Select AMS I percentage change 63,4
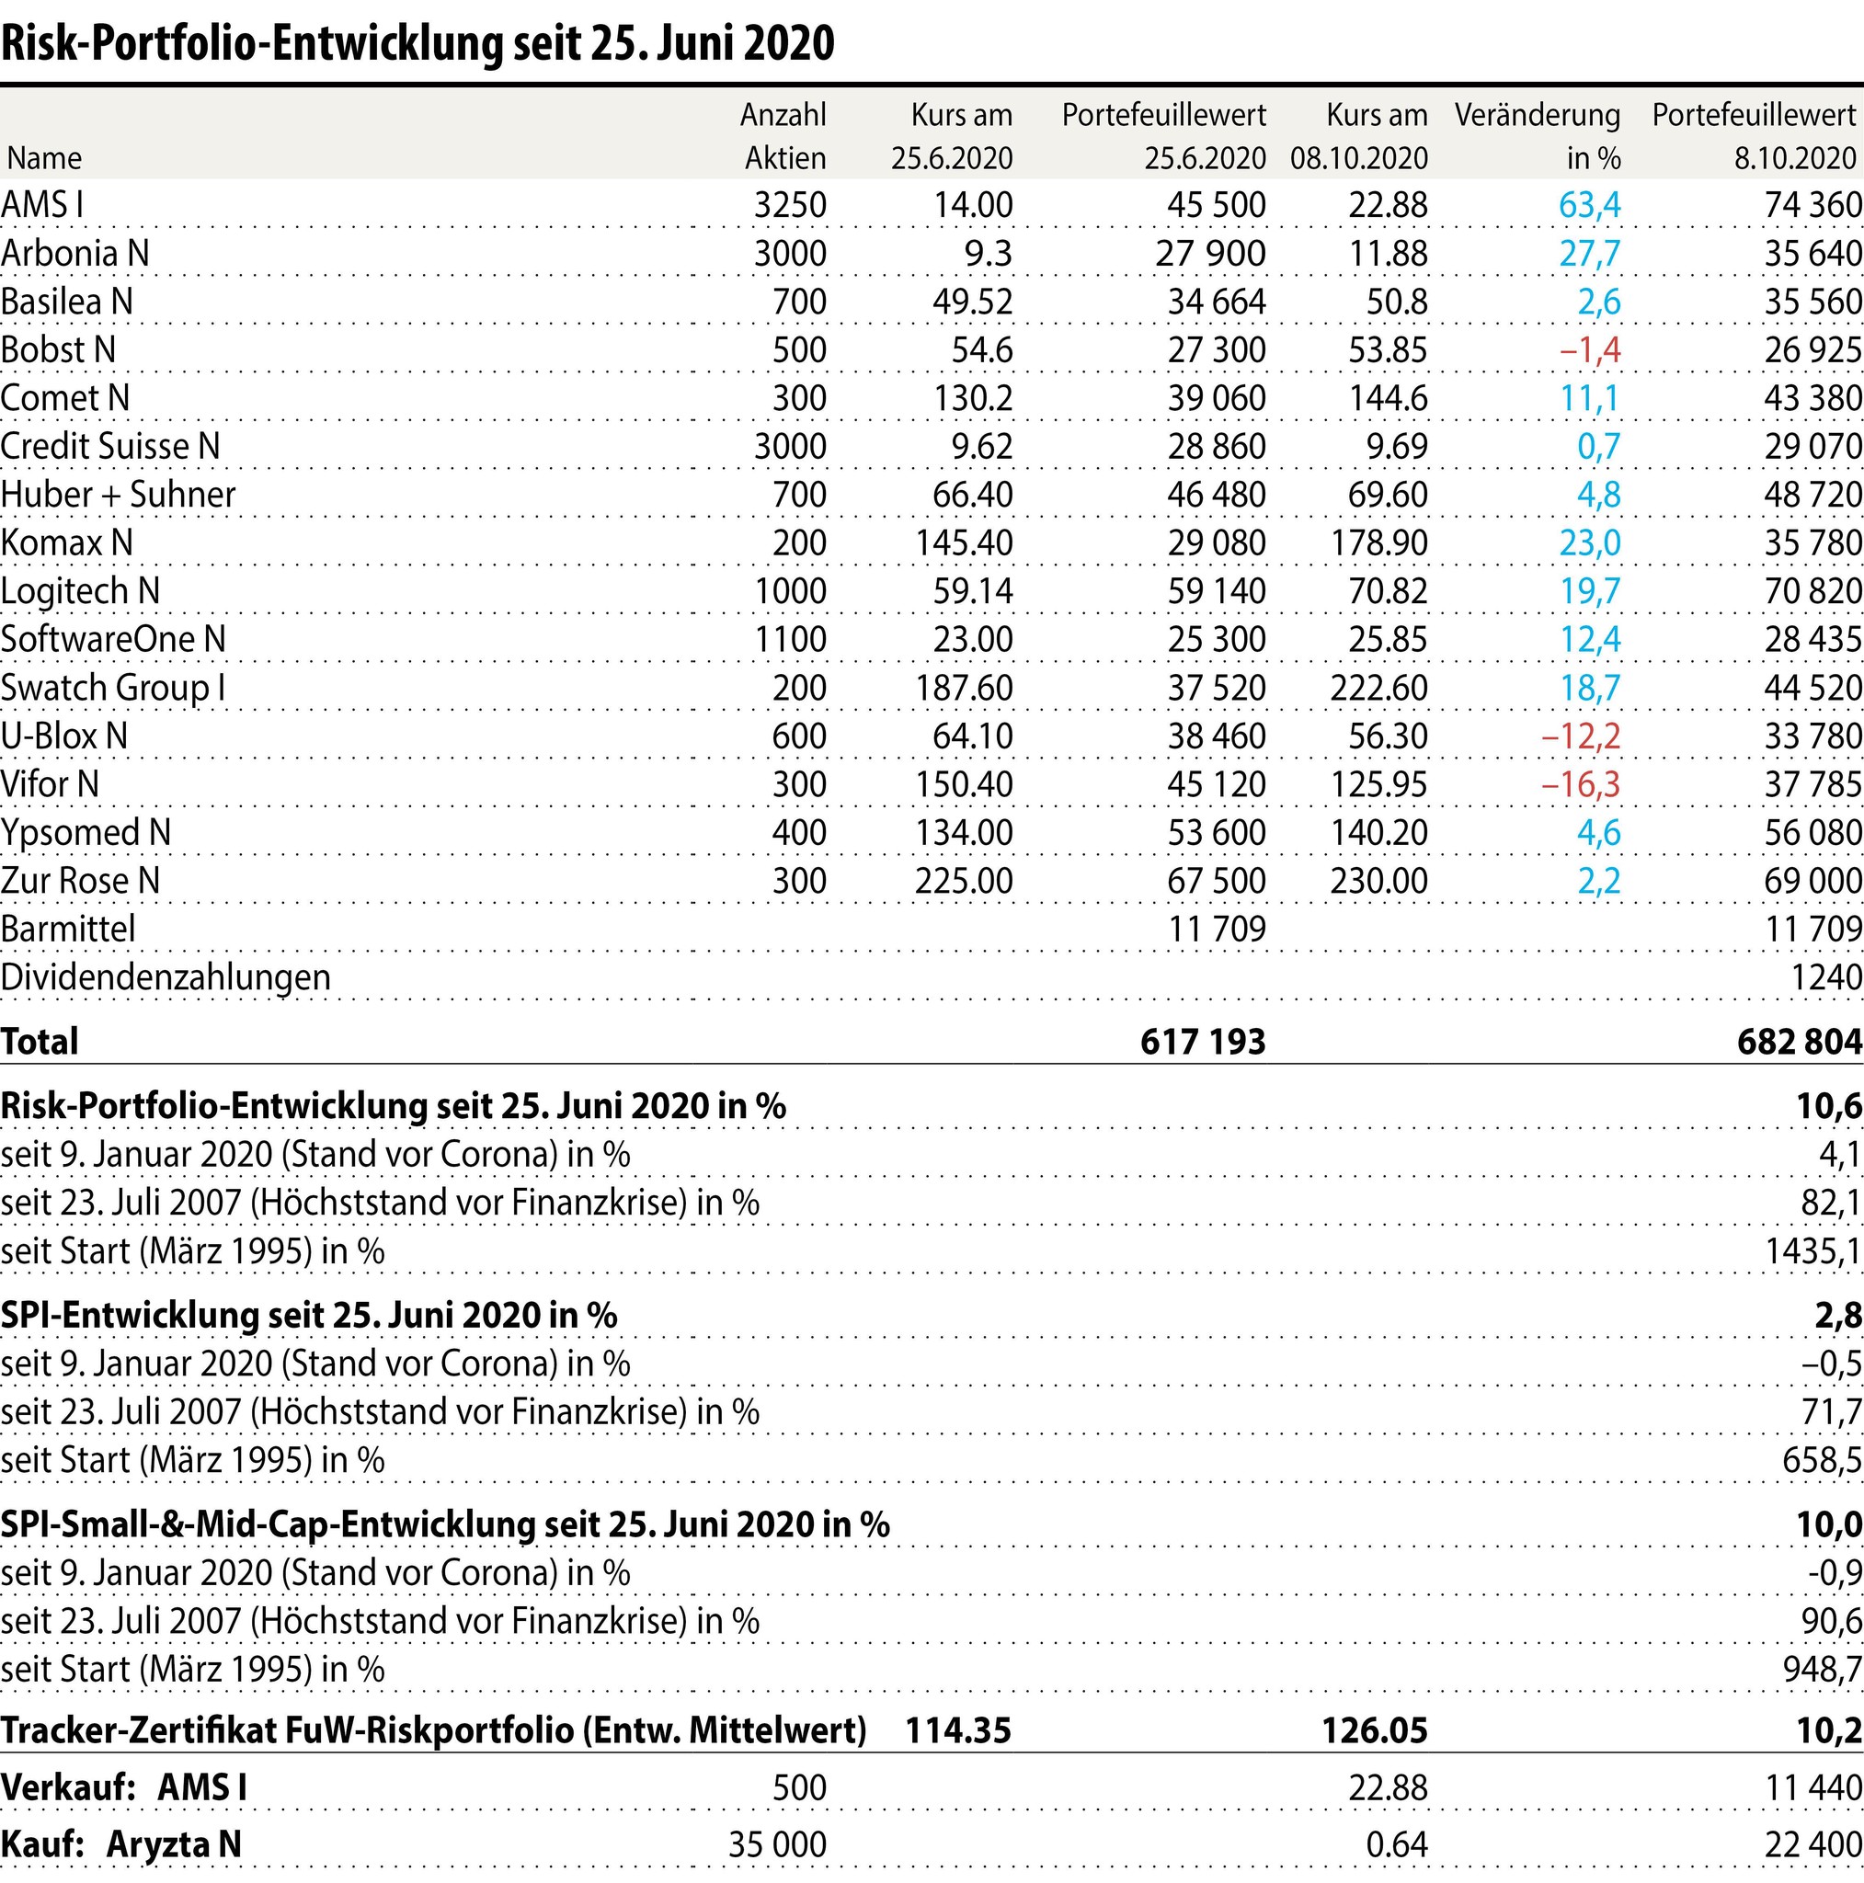The width and height of the screenshot is (1864, 1883). [x=1589, y=205]
